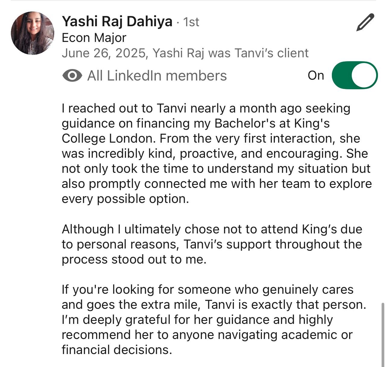Open Yashi Raj Dahiya's profile photo

pos(32,33)
